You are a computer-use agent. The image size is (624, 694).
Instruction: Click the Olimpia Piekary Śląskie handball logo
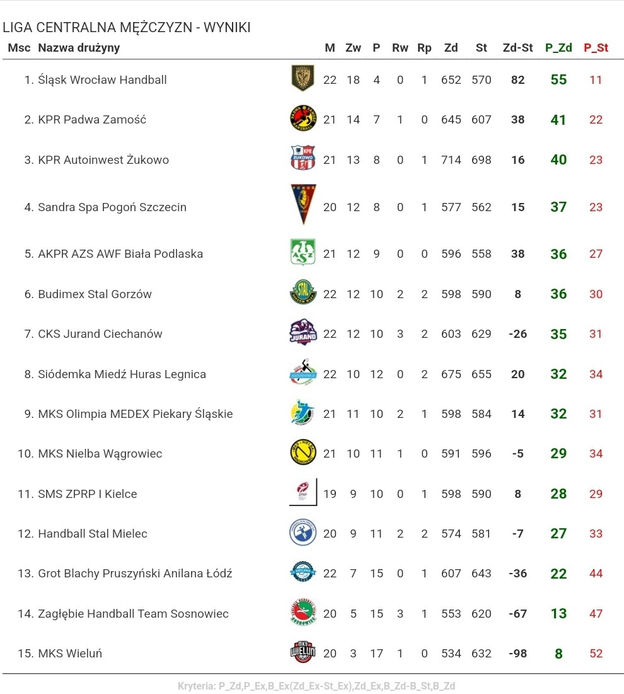coord(303,412)
